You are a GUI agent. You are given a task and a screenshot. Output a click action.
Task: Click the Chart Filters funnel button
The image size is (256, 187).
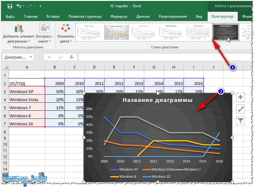click(x=240, y=121)
